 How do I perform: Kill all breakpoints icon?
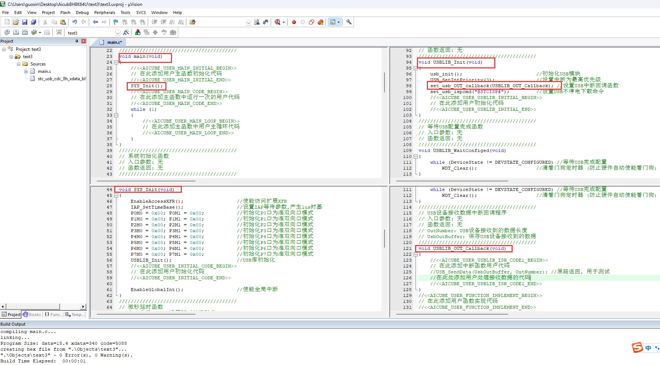[x=320, y=22]
